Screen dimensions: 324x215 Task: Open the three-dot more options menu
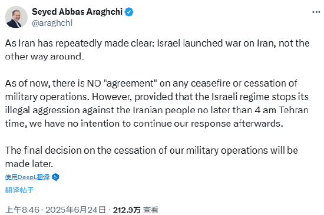click(x=316, y=12)
